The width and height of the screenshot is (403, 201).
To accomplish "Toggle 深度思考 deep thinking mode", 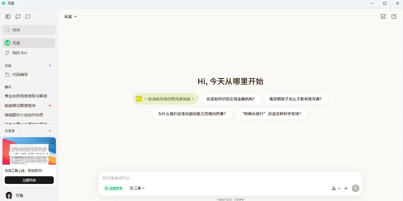I will (x=113, y=188).
